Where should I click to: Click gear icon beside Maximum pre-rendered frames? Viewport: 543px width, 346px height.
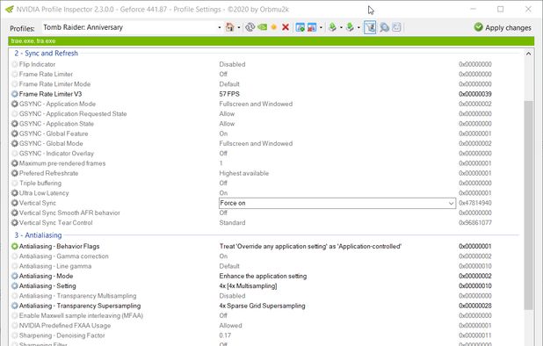15,163
